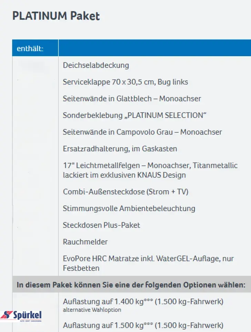
Task: Choose Auflastung auf 1.400 kg option
Action: click(143, 302)
